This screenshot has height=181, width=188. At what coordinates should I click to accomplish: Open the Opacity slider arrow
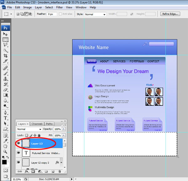pyautogui.click(x=64, y=129)
